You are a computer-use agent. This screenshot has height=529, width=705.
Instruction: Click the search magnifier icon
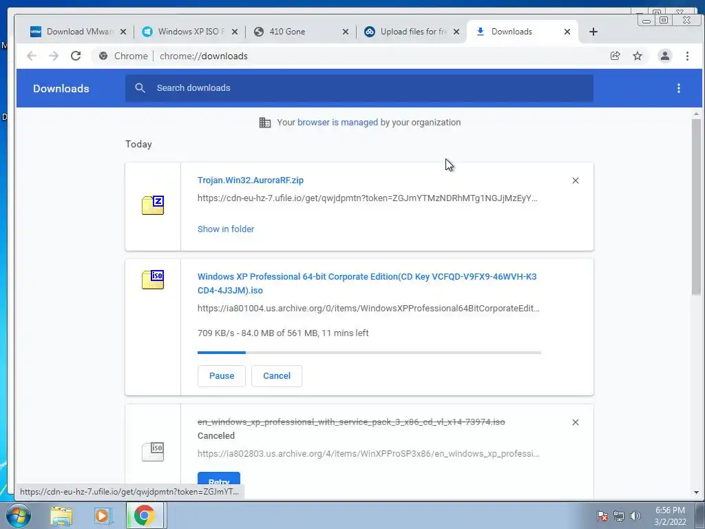click(x=140, y=88)
